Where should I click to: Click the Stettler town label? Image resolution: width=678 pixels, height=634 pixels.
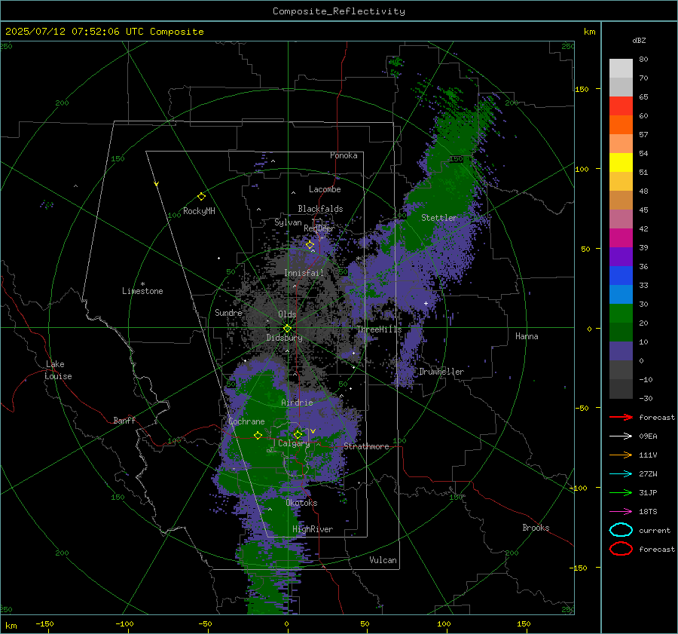[439, 218]
